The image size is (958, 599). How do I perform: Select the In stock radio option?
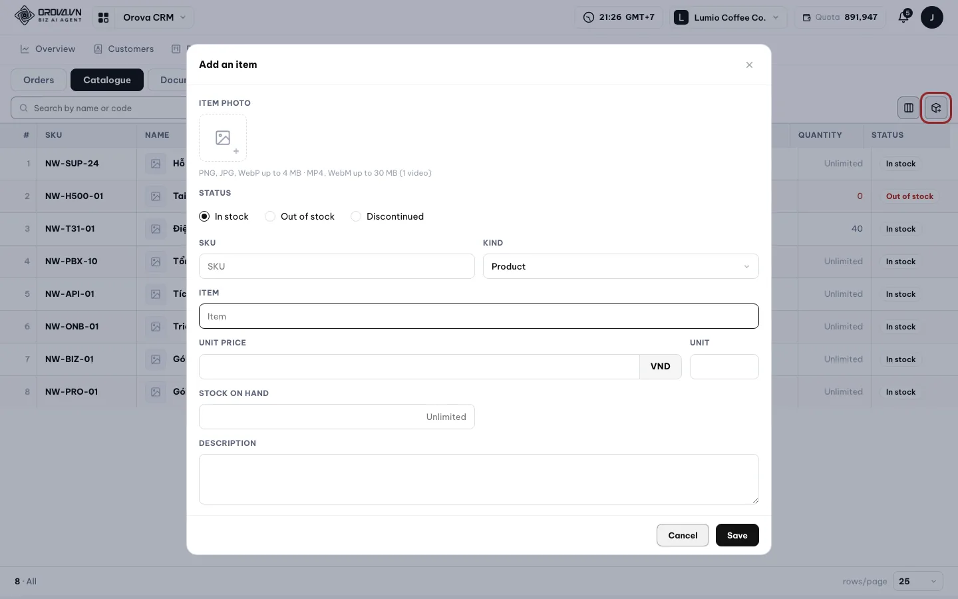click(x=224, y=216)
